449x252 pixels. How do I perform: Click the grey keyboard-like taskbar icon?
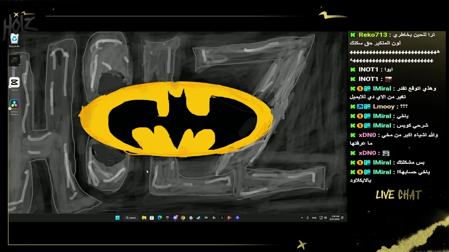click(206, 218)
